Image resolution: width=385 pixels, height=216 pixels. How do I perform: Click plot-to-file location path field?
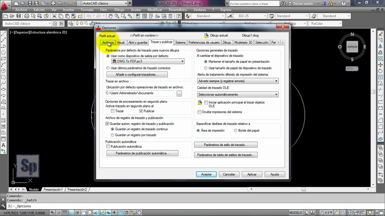(140, 93)
